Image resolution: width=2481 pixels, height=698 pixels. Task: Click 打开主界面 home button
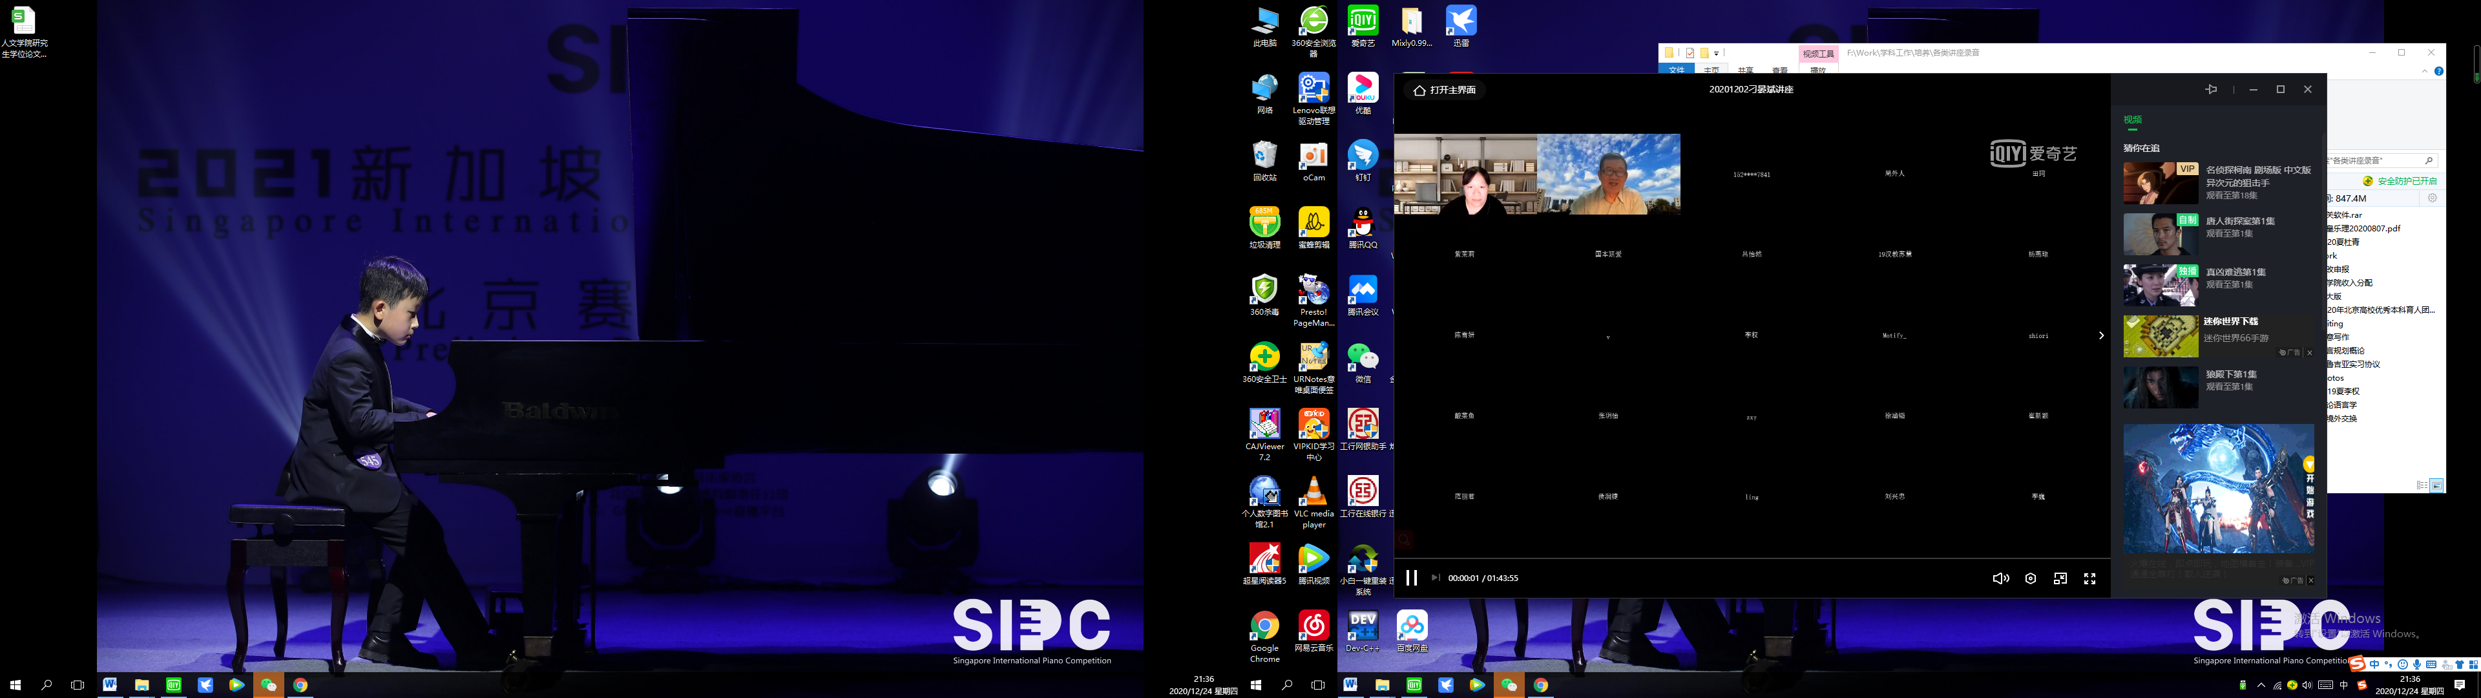[1445, 90]
